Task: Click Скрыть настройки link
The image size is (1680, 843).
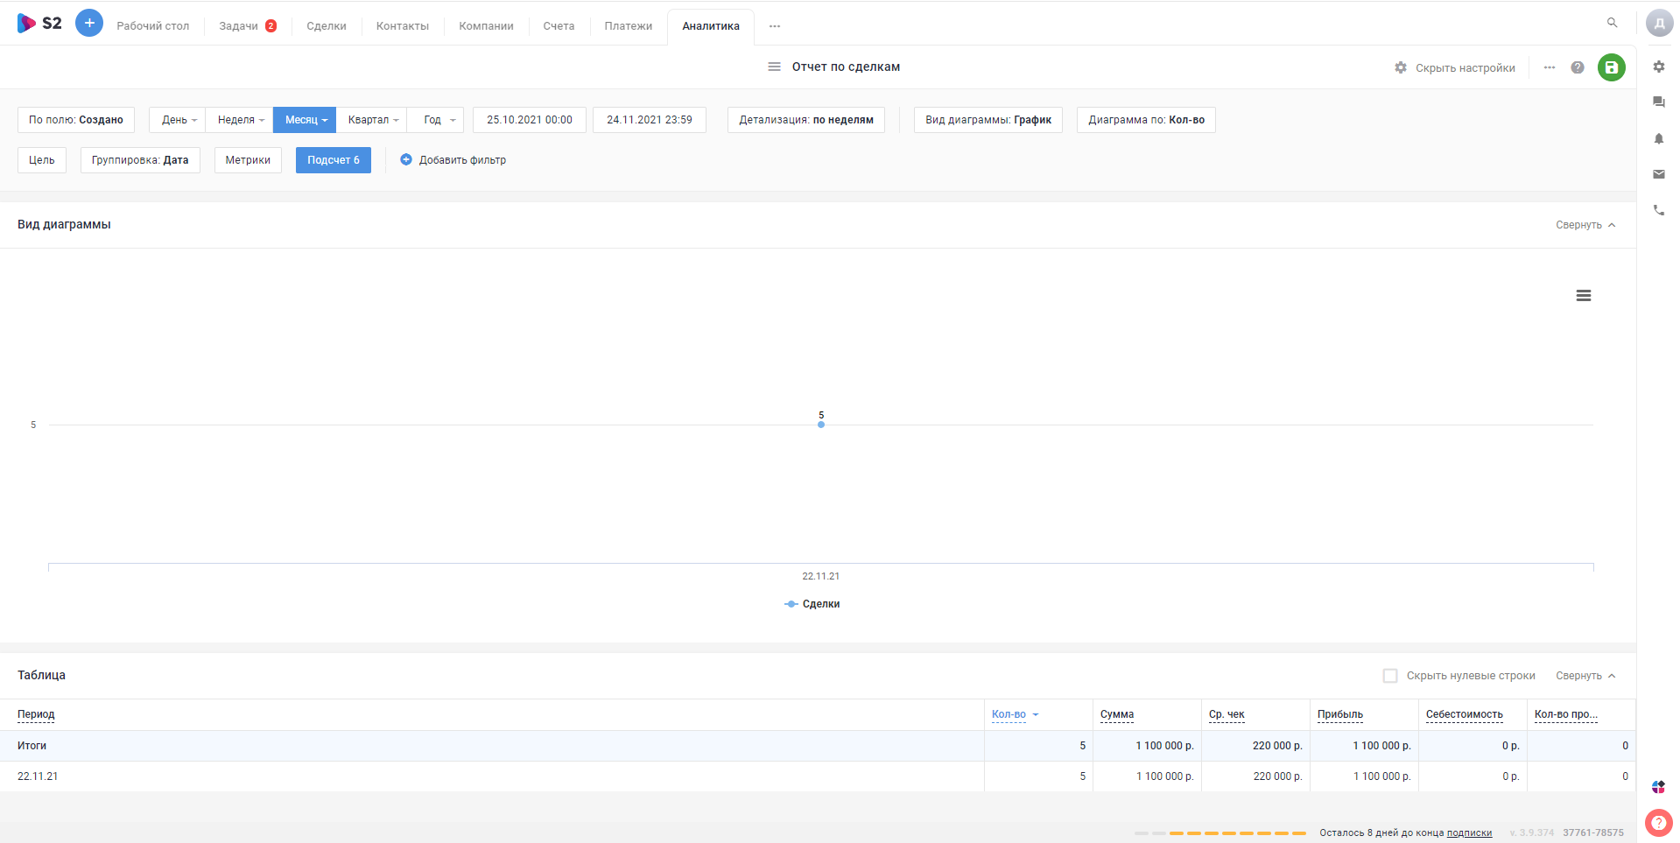Action: [x=1466, y=68]
